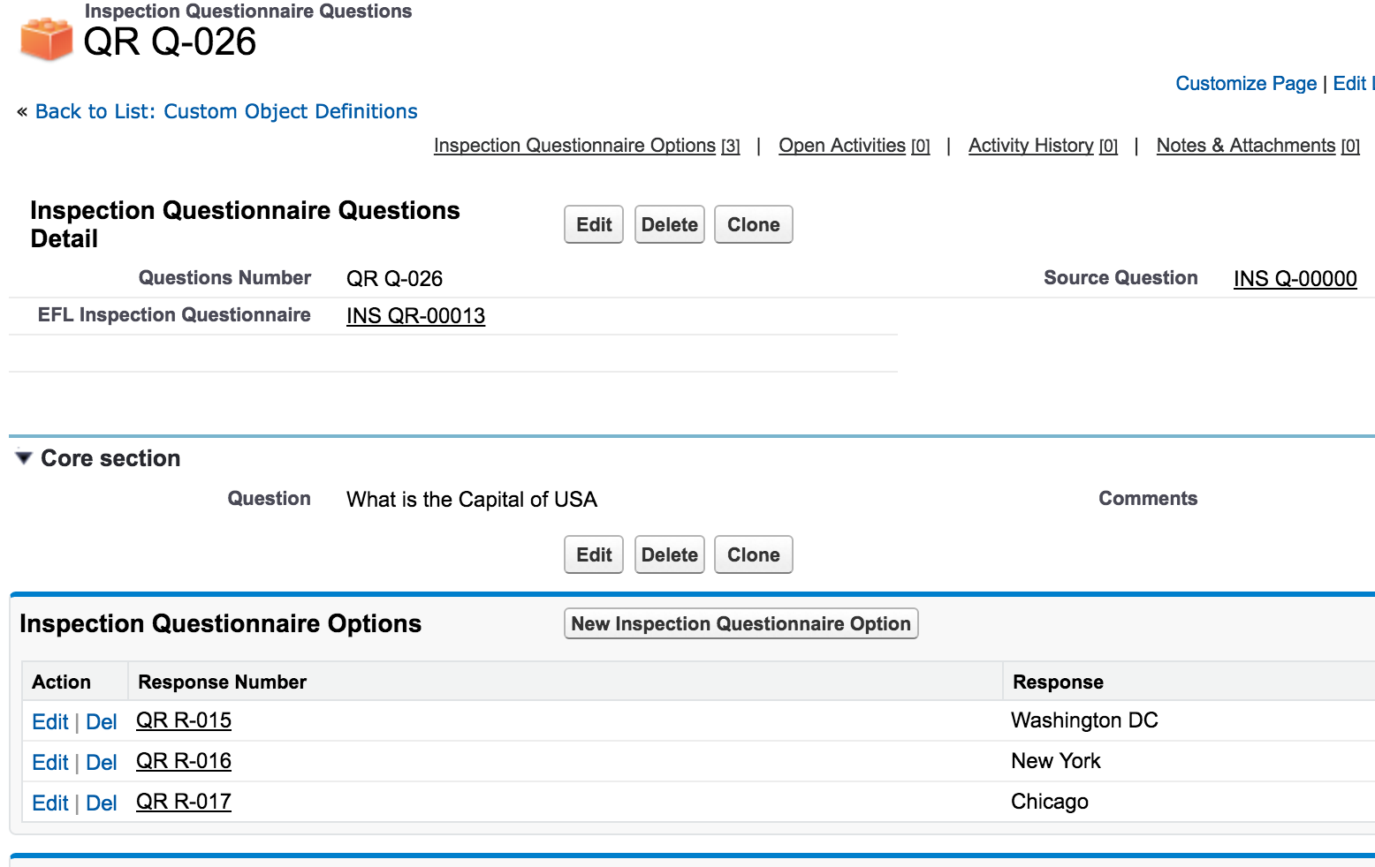This screenshot has width=1375, height=867.
Task: Delete the New York response row
Action: 102,763
